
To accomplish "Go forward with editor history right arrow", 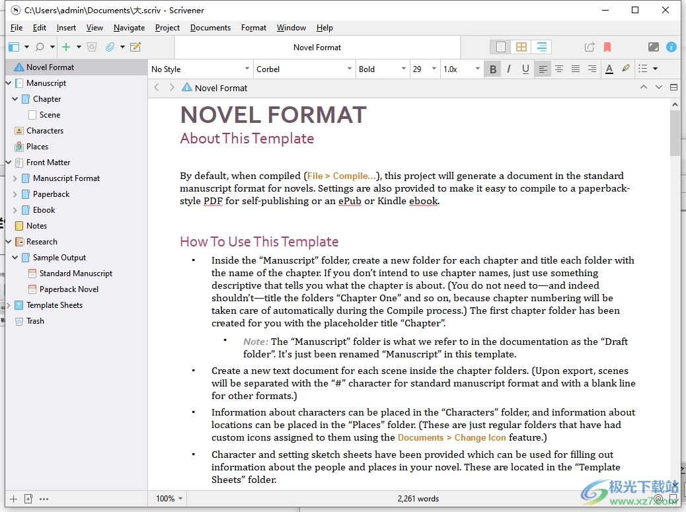I will click(x=172, y=87).
